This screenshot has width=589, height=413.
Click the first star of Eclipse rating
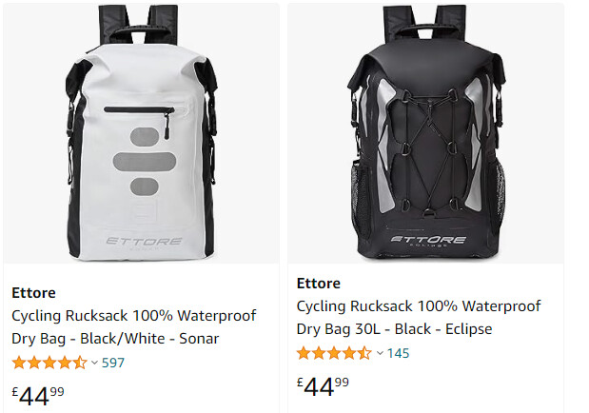[x=304, y=353]
